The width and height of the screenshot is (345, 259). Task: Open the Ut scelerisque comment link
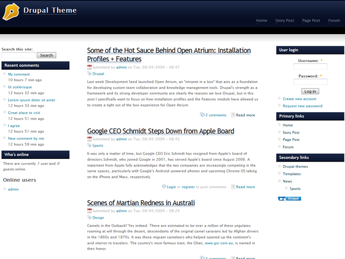pos(20,87)
